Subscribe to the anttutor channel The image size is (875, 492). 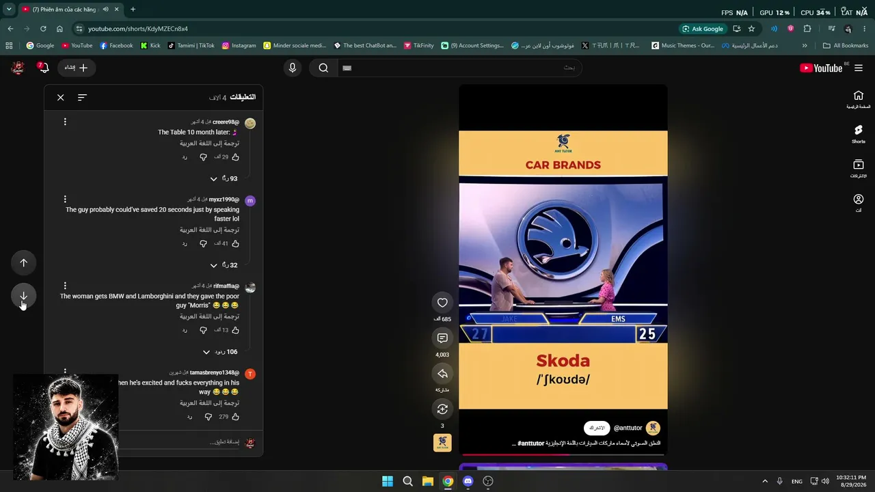coord(597,428)
